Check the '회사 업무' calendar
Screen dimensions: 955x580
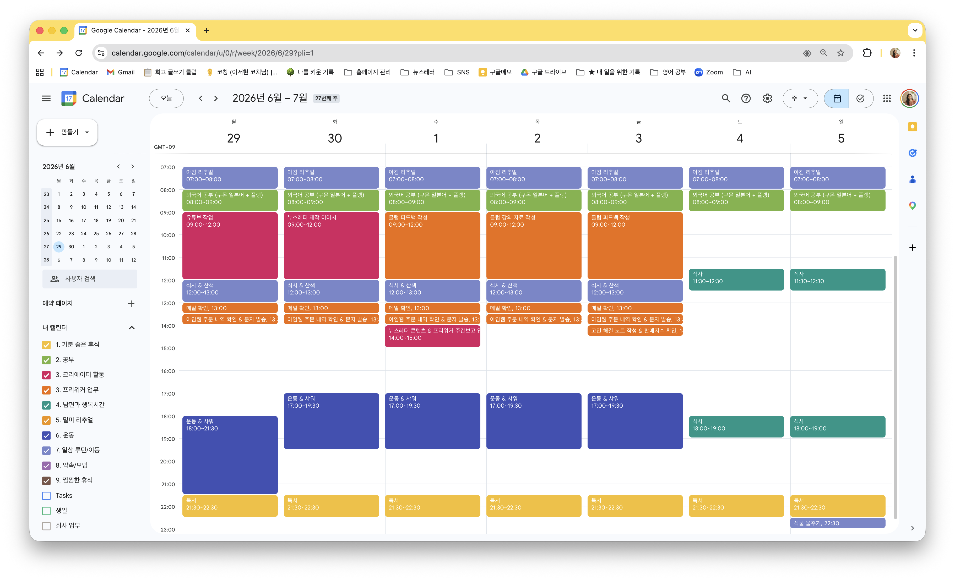pyautogui.click(x=46, y=526)
